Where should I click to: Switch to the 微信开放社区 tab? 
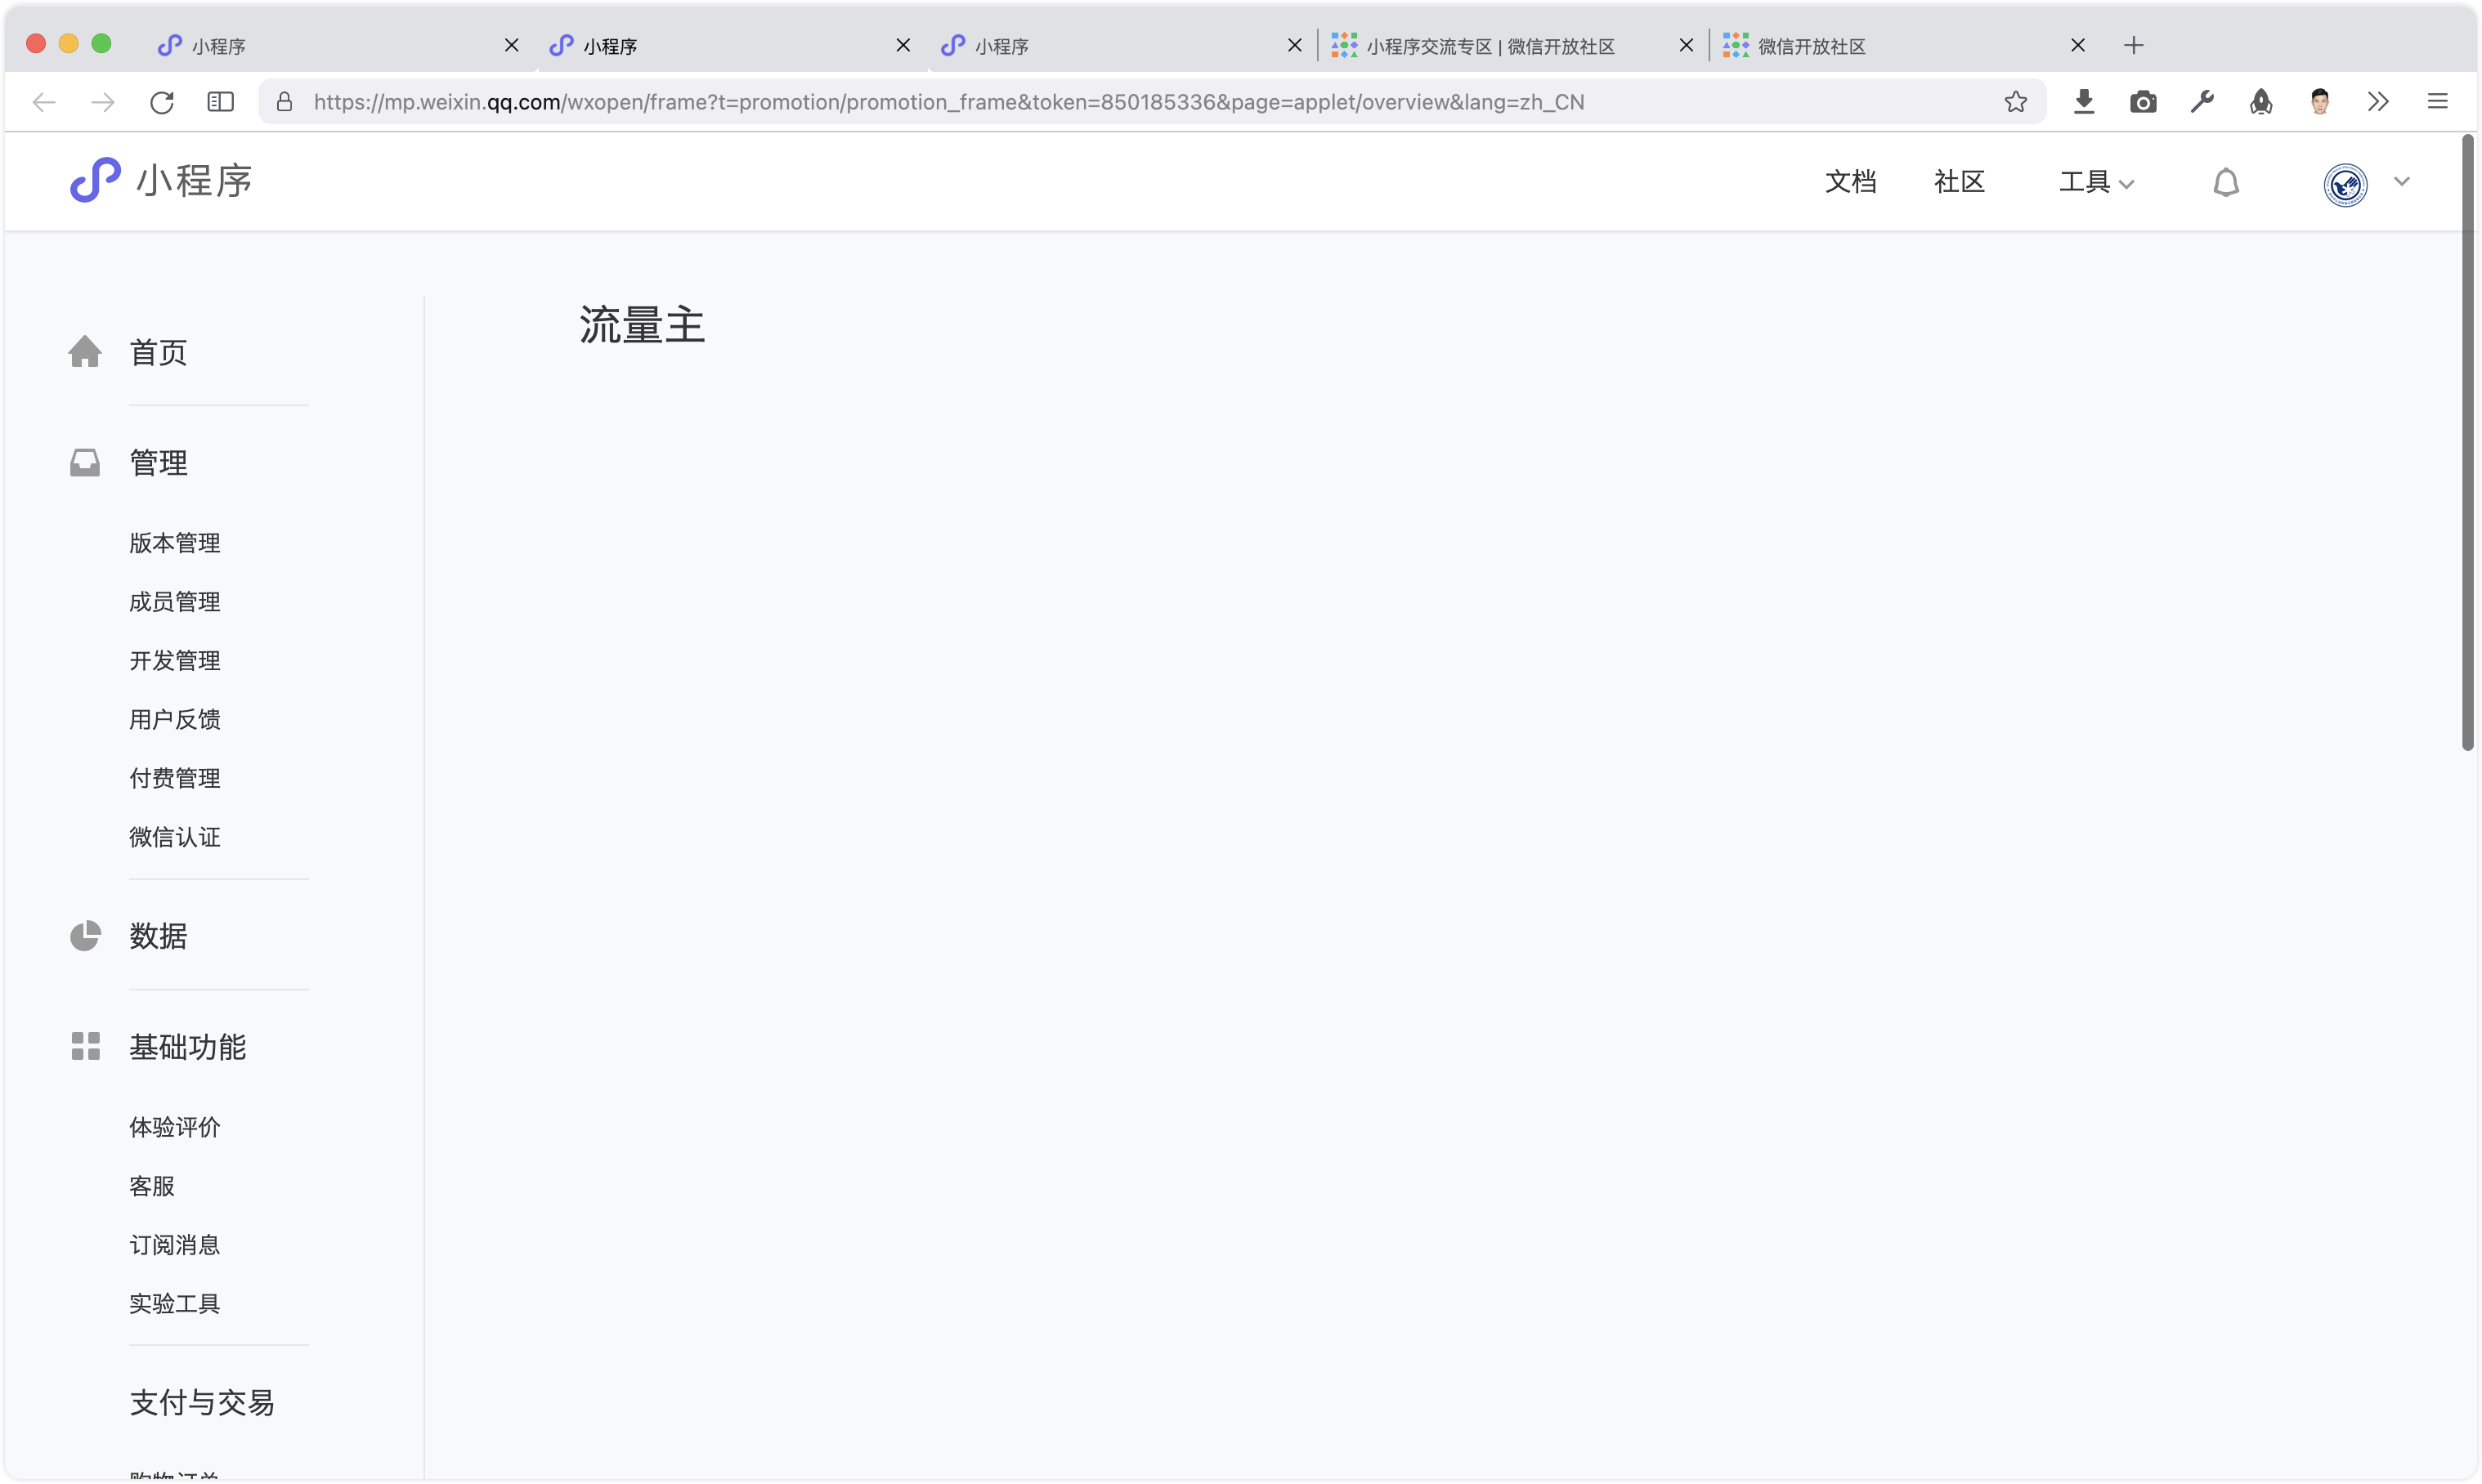pos(1811,46)
